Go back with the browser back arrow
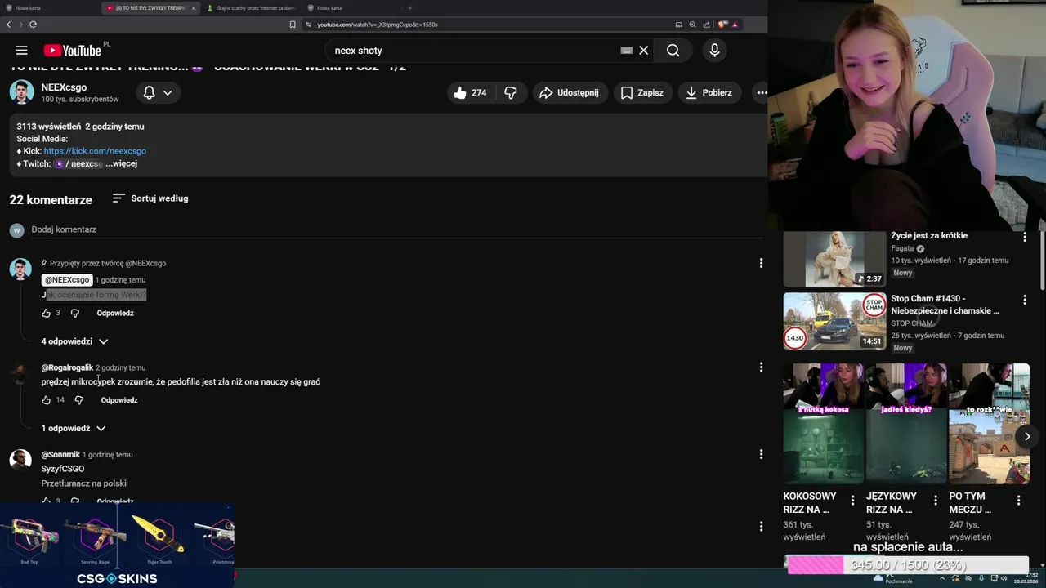Screen dimensions: 1046x588 pos(9,24)
